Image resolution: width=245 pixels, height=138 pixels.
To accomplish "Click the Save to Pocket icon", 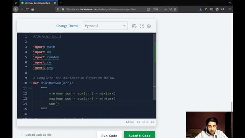I will click(x=170, y=9).
